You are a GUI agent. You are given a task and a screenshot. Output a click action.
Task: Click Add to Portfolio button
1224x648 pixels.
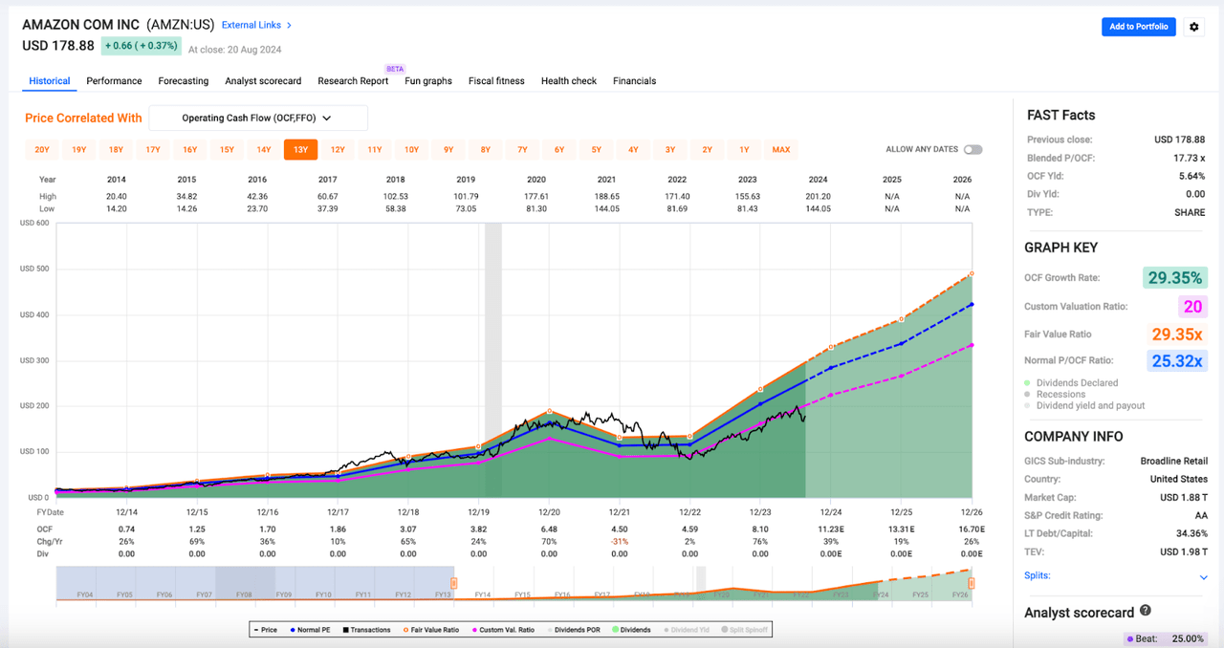1138,27
